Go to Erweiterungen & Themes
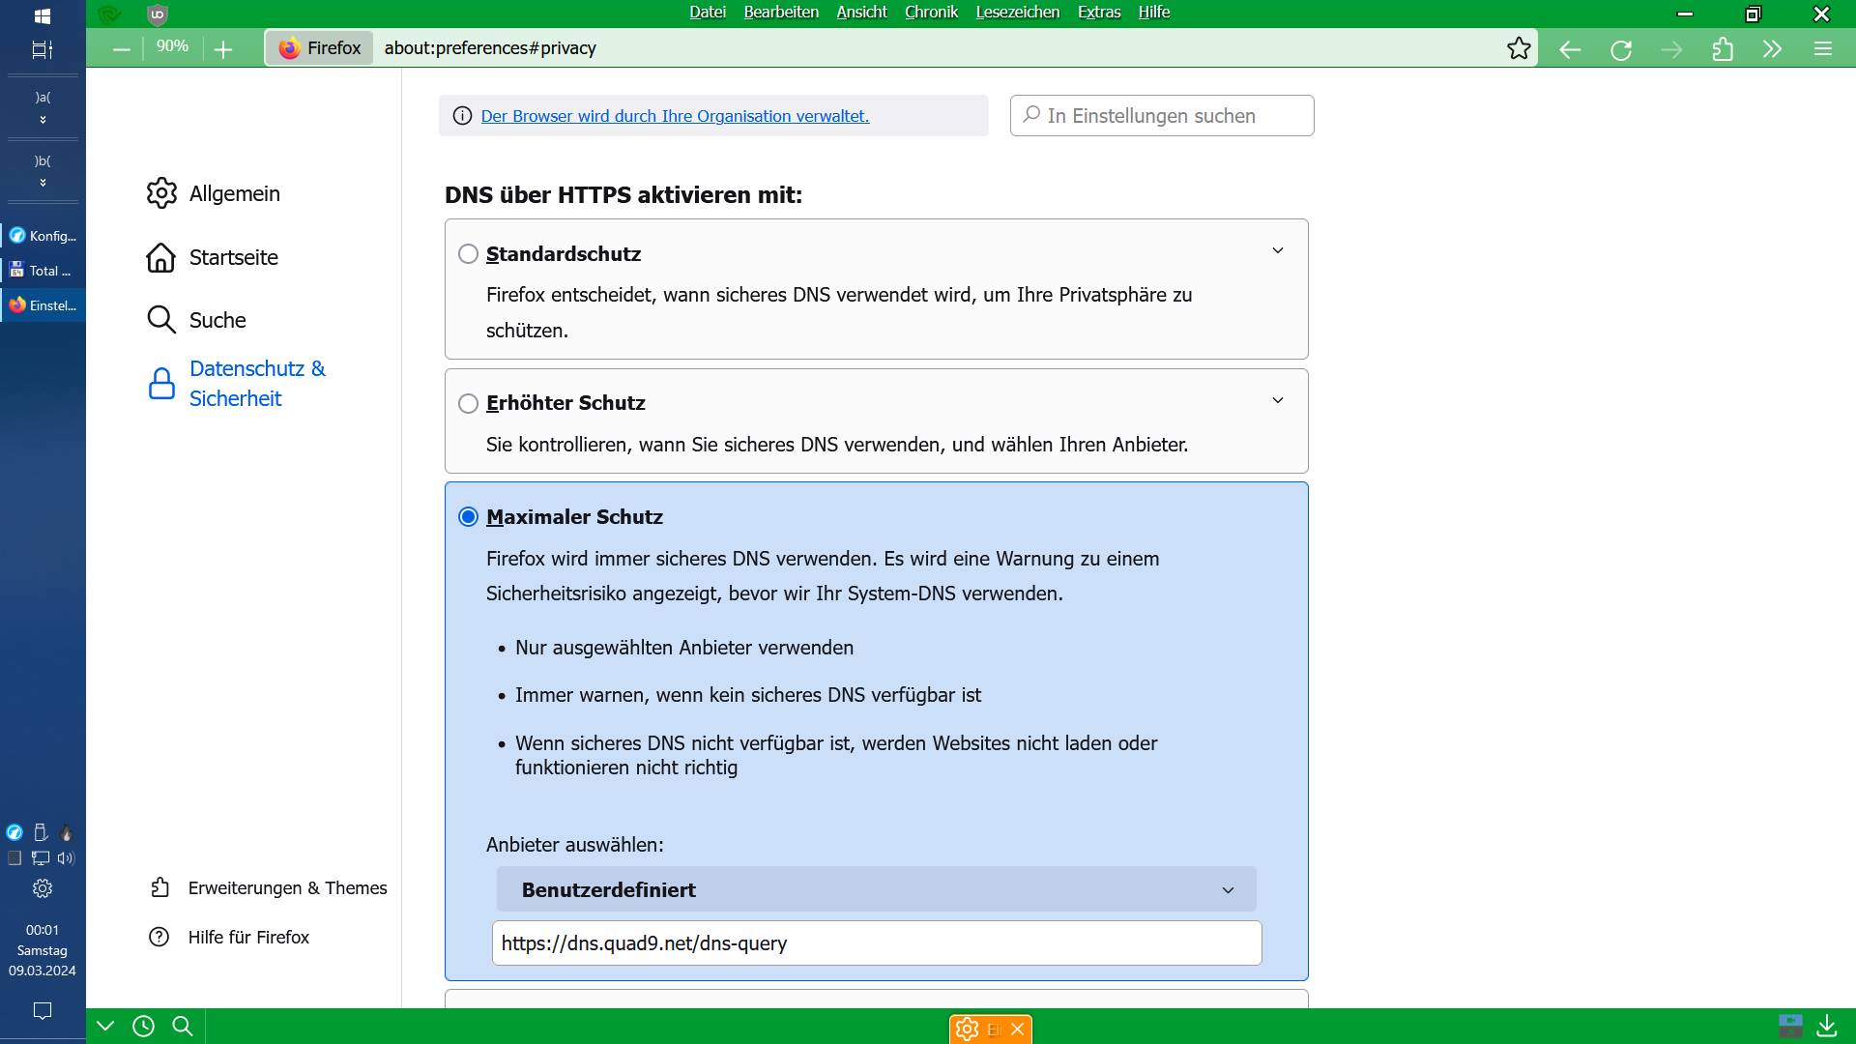 tap(287, 888)
